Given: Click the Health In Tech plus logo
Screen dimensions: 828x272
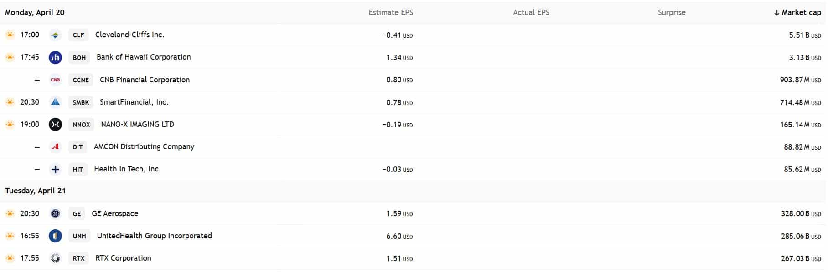Looking at the screenshot, I should click(x=55, y=169).
